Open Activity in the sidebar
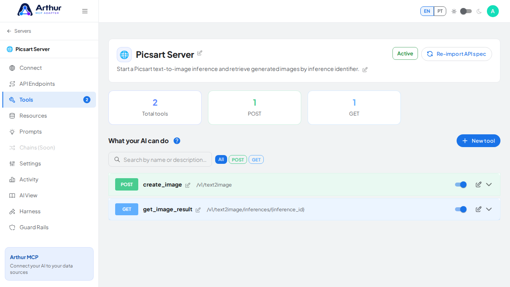Image resolution: width=510 pixels, height=287 pixels. pos(49,179)
